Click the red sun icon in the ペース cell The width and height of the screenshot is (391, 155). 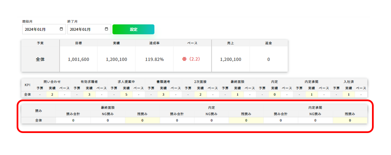pos(184,59)
